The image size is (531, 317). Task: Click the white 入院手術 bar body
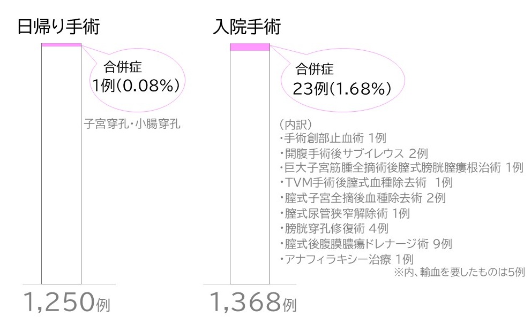[250, 167]
